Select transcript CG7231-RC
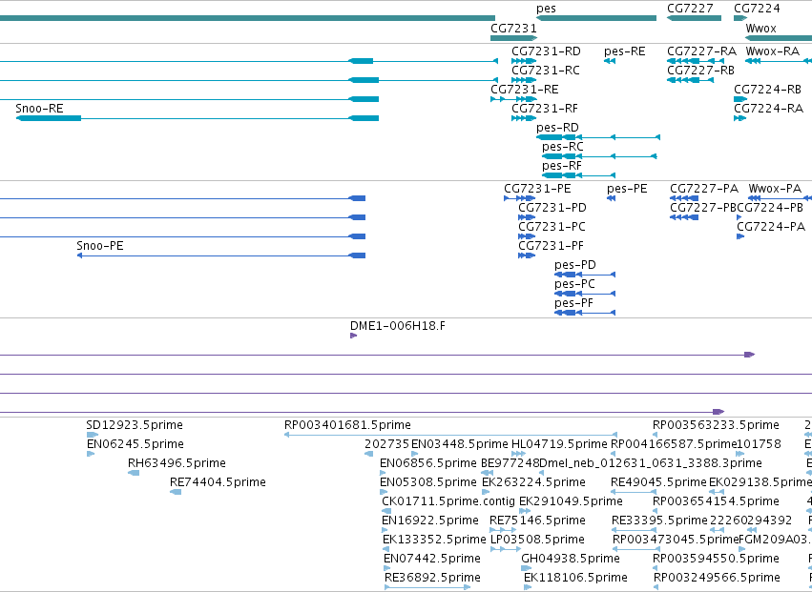The height and width of the screenshot is (592, 812). tap(524, 80)
